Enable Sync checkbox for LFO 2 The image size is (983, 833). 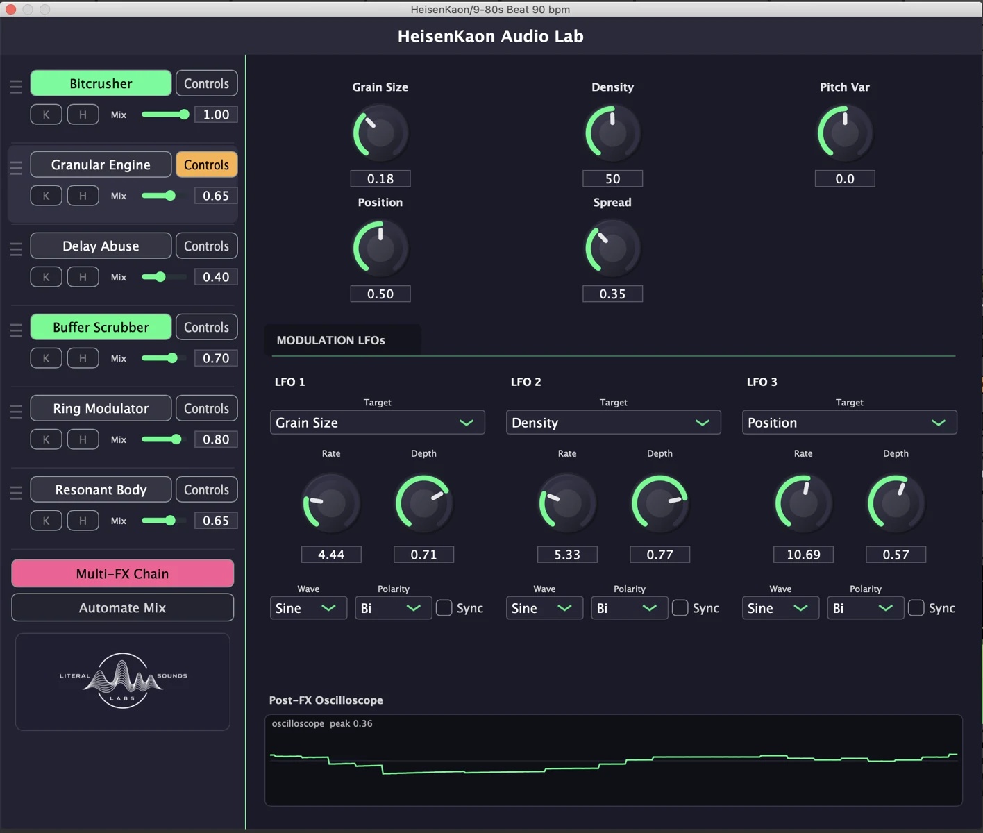[680, 608]
